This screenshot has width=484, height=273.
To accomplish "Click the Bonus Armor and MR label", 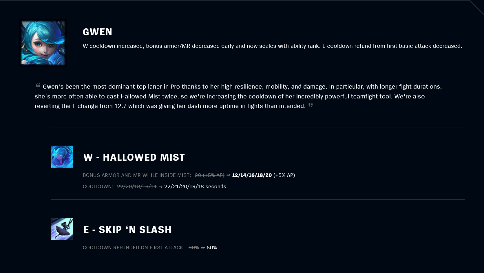I will 137,175.
